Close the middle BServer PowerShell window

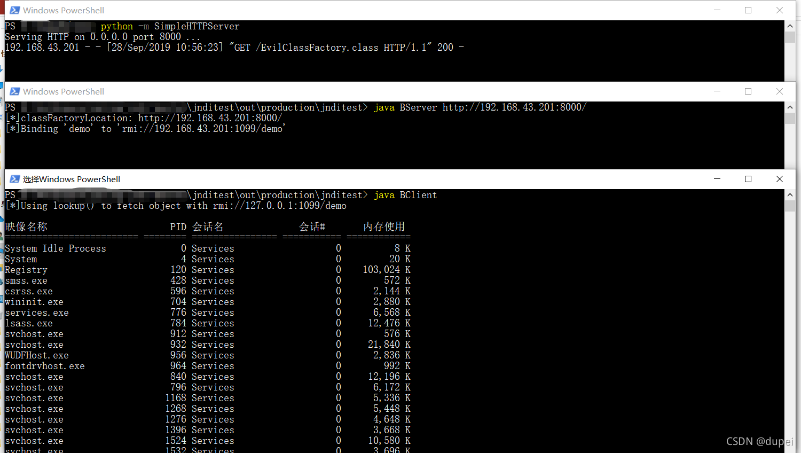point(780,91)
